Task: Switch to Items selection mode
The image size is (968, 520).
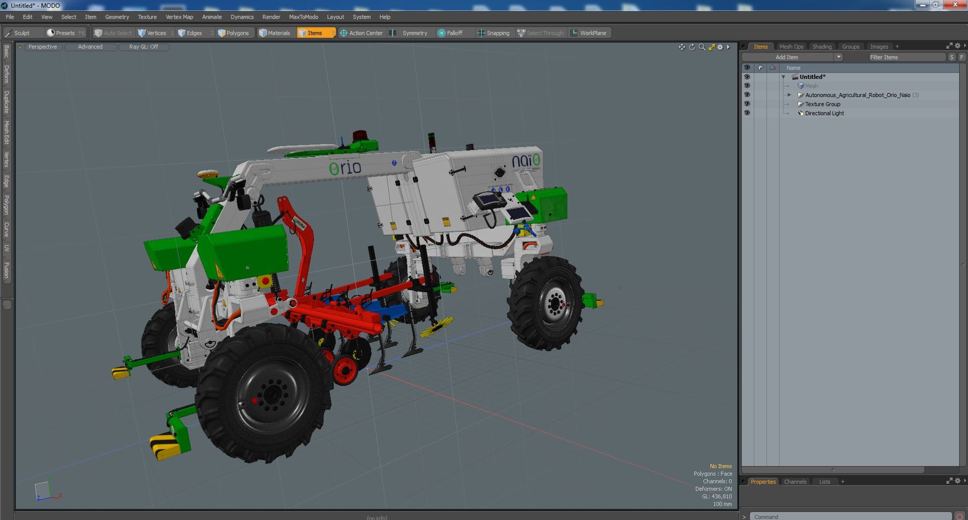Action: 316,33
